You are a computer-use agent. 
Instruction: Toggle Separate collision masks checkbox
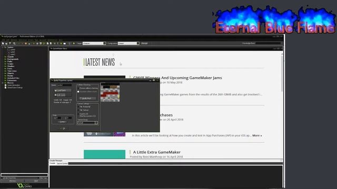point(78,92)
